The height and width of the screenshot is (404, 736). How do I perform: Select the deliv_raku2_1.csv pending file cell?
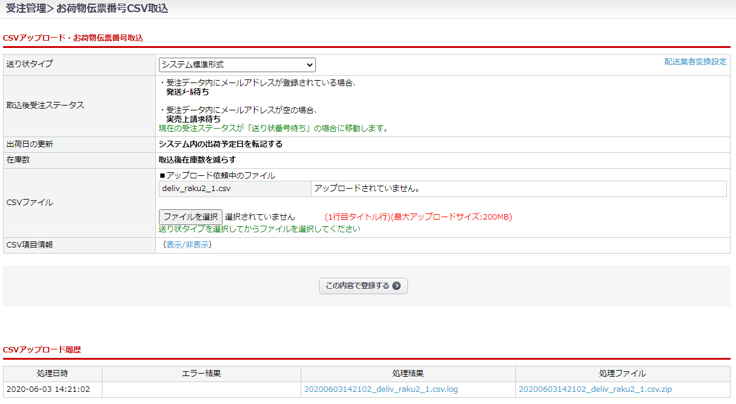tap(234, 189)
